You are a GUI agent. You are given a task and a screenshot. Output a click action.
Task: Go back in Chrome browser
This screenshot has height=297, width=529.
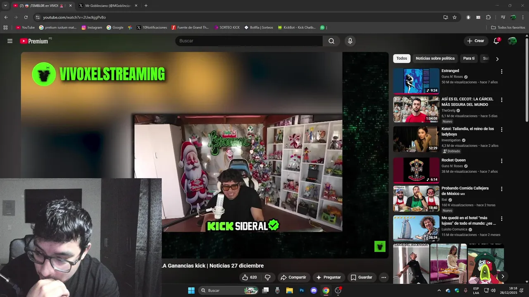click(x=6, y=17)
